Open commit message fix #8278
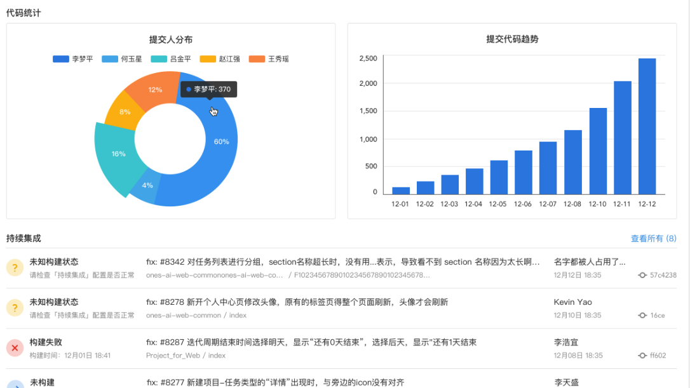The height and width of the screenshot is (388, 690). (297, 302)
